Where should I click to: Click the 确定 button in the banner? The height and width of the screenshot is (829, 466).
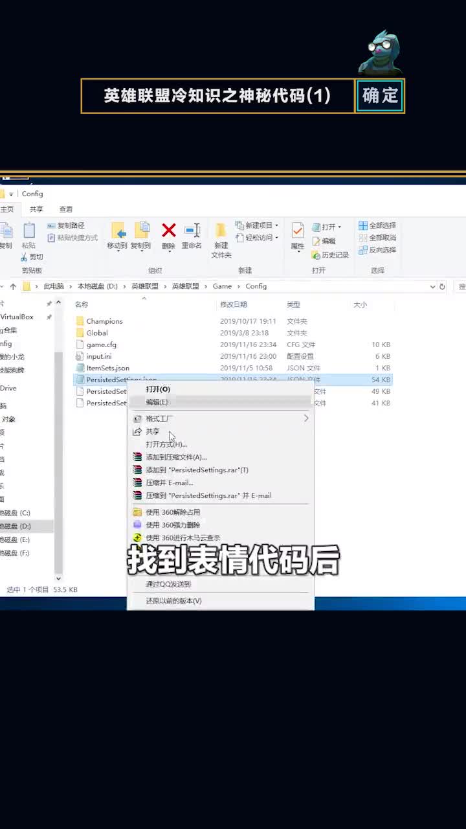[381, 96]
